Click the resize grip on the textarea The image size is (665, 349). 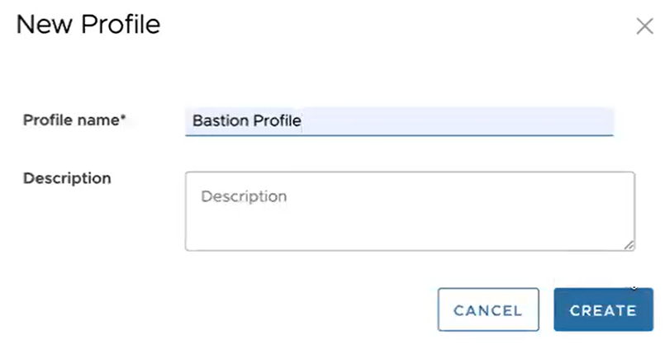click(x=629, y=244)
